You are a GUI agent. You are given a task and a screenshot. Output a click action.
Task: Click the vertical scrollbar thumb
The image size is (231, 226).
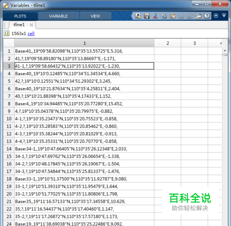pos(225,55)
